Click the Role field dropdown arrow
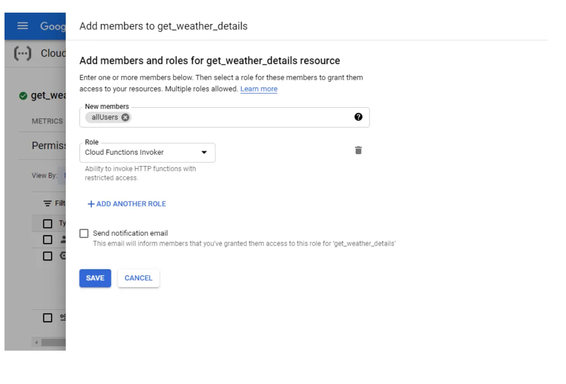Viewport: 566px width, 384px height. (204, 153)
